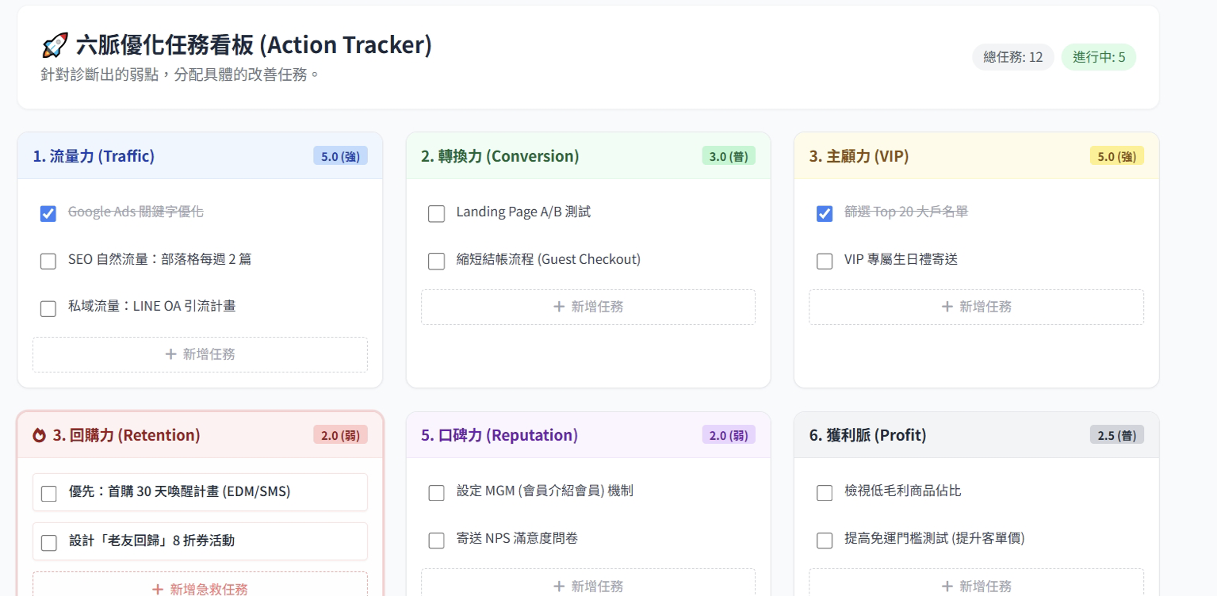Viewport: 1217px width, 596px height.
Task: Click 新增任務 in the 主顧力 (VIP) card
Action: click(976, 307)
